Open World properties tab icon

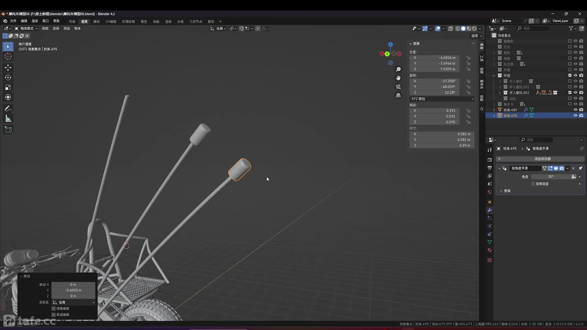pyautogui.click(x=489, y=192)
